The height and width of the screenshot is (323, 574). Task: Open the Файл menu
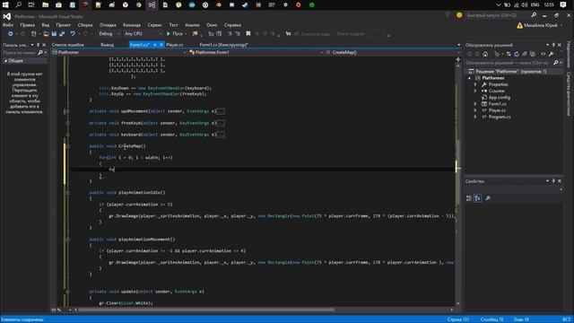pos(8,25)
